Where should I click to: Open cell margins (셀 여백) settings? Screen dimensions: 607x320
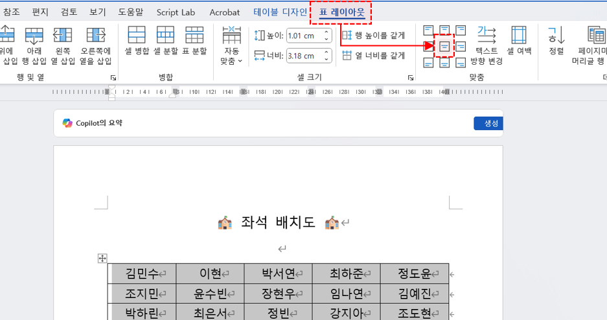pyautogui.click(x=519, y=41)
